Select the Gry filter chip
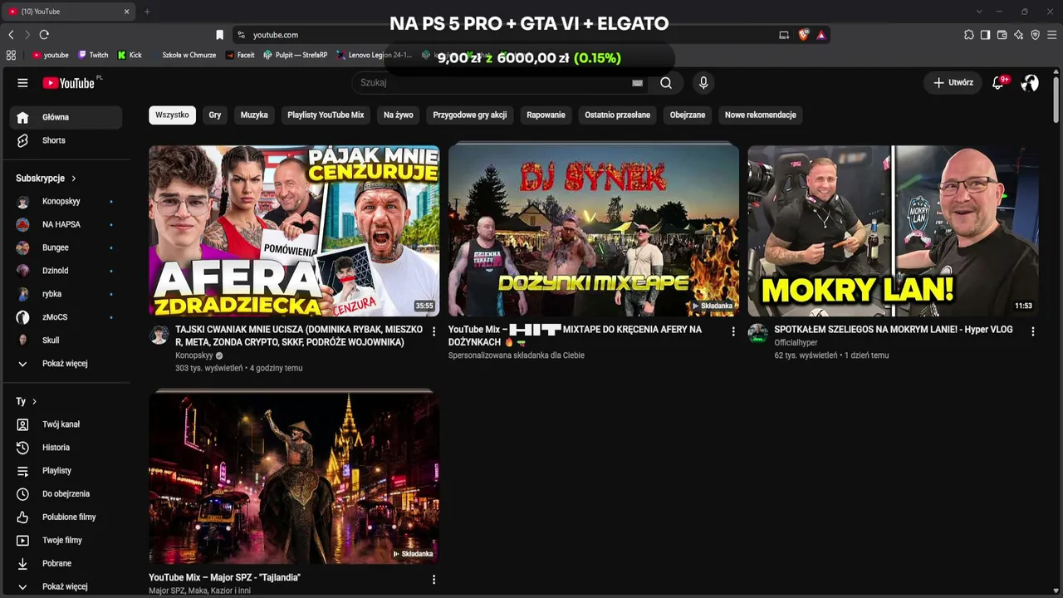1063x598 pixels. [x=215, y=115]
